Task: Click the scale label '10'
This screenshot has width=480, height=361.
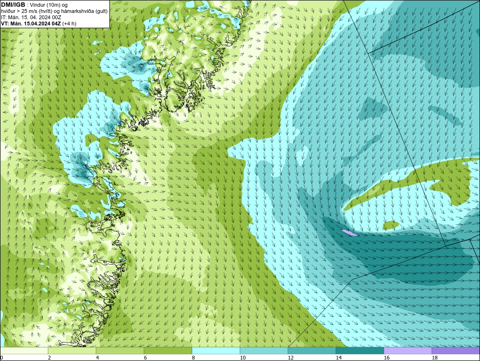Action: click(x=242, y=358)
